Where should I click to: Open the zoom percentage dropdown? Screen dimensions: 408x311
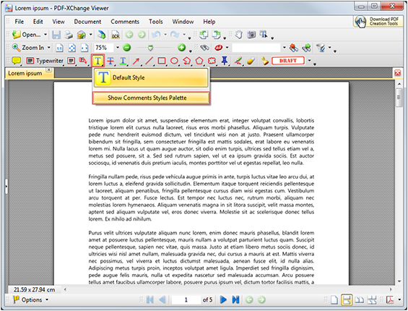pos(118,48)
